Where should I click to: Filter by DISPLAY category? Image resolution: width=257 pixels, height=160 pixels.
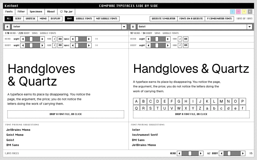pyautogui.click(x=56, y=19)
